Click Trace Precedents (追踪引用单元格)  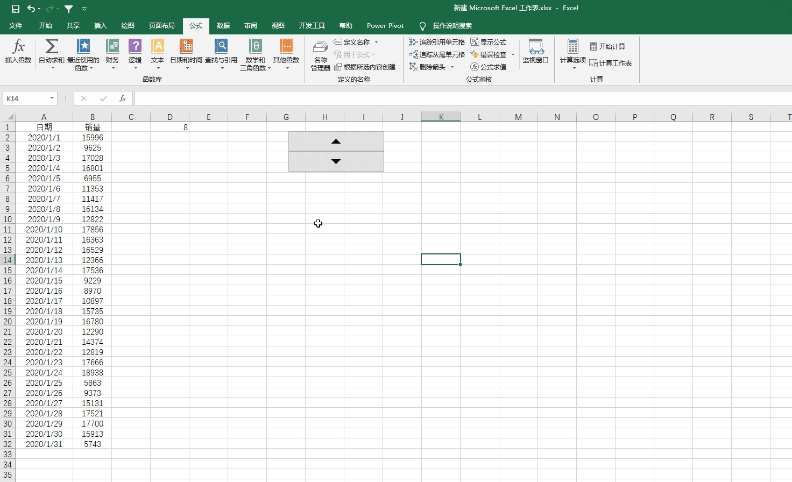click(x=437, y=42)
